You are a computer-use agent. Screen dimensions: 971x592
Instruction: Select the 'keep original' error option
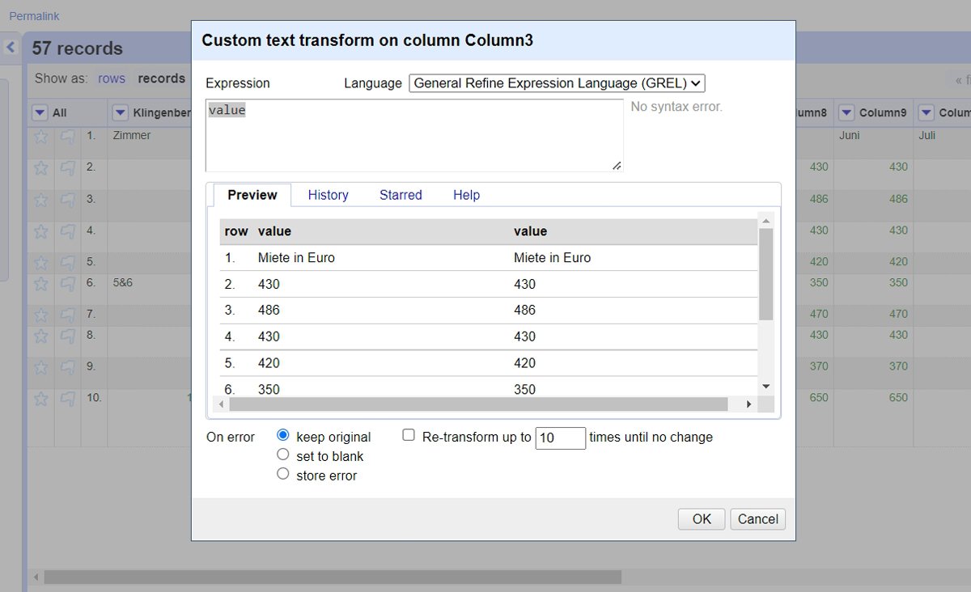283,435
